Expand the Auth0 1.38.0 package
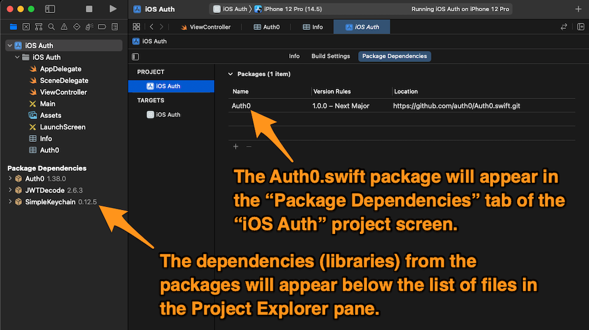The height and width of the screenshot is (330, 589). point(10,179)
